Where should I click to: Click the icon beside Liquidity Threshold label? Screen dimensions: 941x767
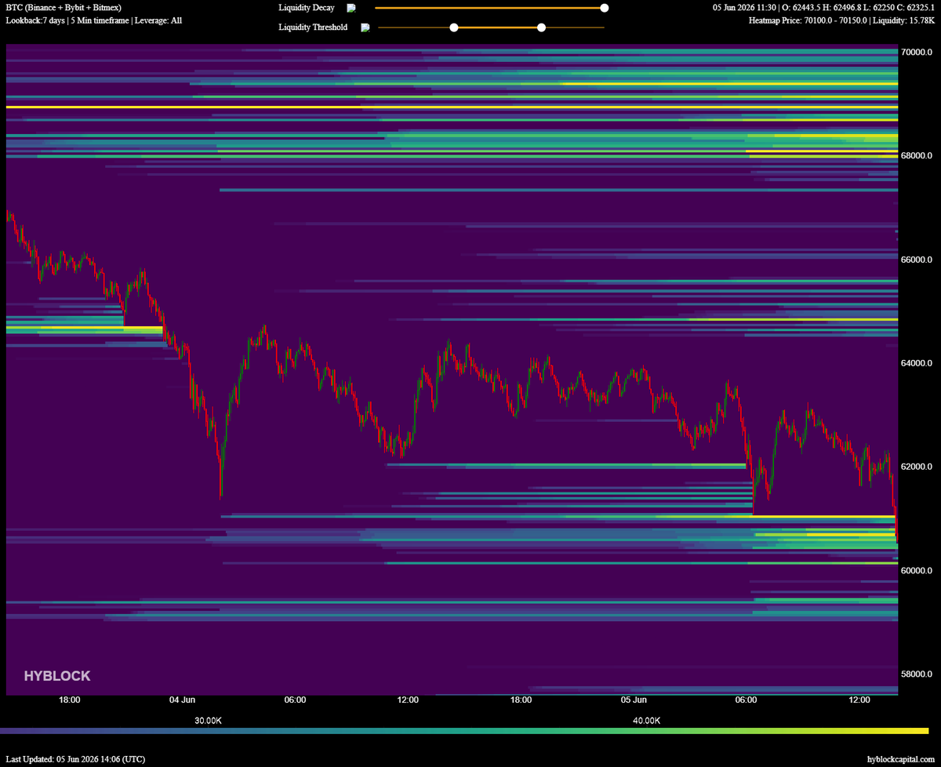click(x=365, y=27)
